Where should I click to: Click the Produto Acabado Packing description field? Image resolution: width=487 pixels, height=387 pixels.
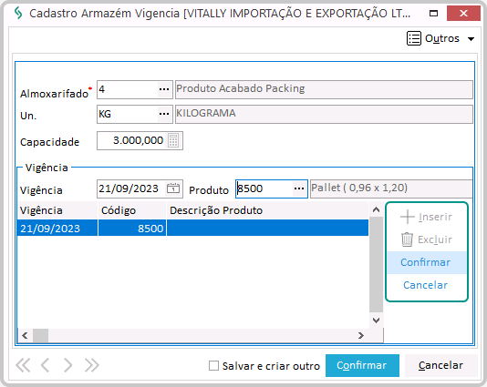pos(324,89)
